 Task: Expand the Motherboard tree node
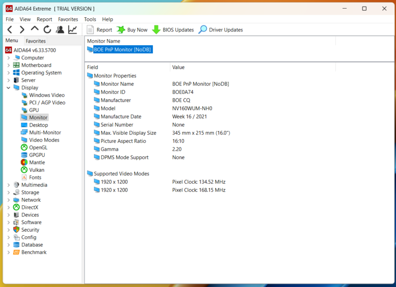tap(9, 65)
